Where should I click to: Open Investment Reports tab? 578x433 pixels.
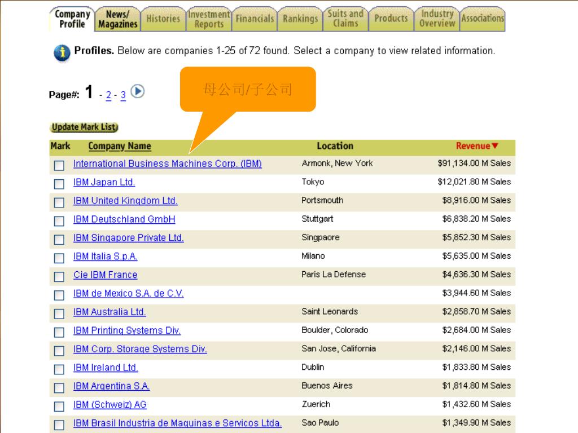click(x=209, y=19)
